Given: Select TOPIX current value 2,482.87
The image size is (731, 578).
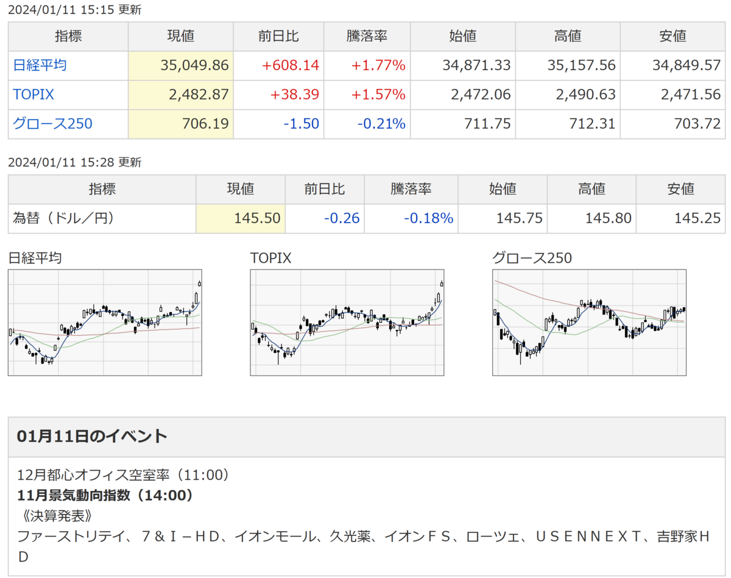Looking at the screenshot, I should tap(199, 95).
